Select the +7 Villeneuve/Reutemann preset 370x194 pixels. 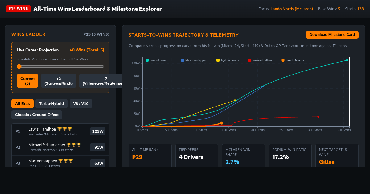[x=101, y=81]
